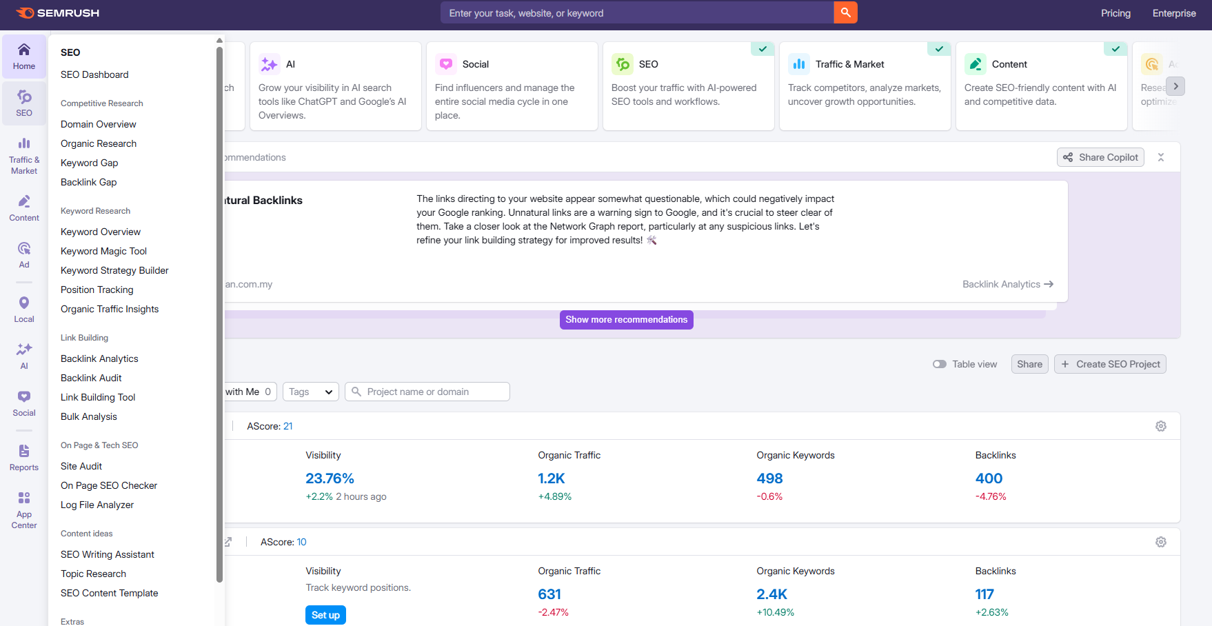Screen dimensions: 1212x626
Task: Open project settings gear for first project
Action: (1160, 426)
